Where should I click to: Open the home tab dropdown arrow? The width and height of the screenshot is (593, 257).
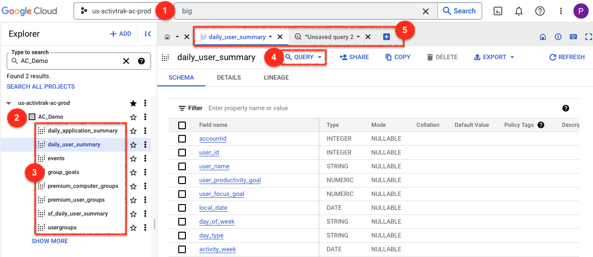(177, 37)
